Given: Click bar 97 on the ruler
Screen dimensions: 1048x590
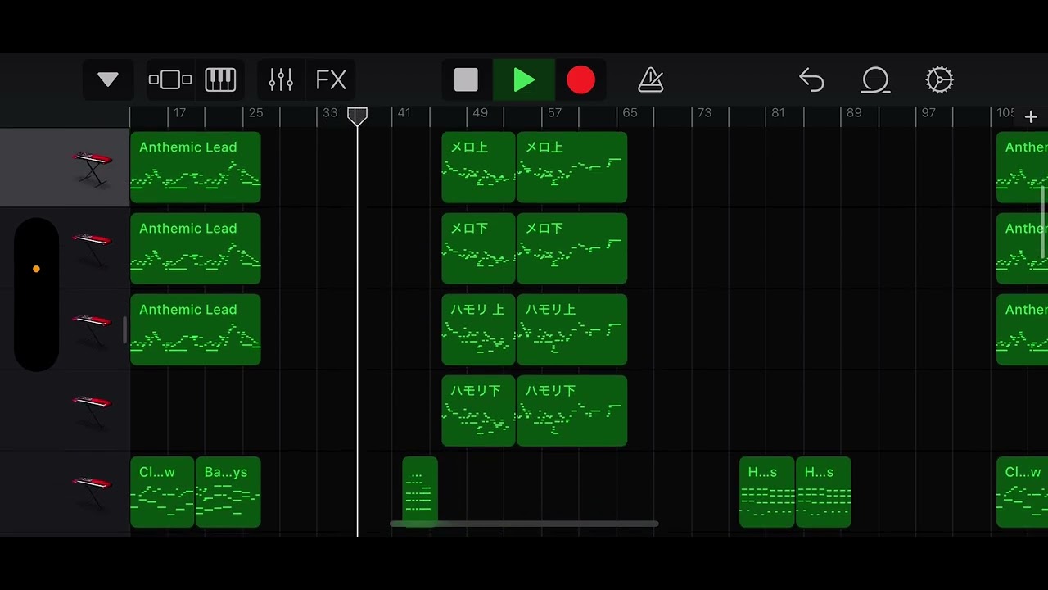Looking at the screenshot, I should coord(928,113).
